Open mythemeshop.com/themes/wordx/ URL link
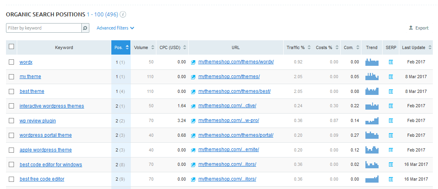 tap(236, 62)
